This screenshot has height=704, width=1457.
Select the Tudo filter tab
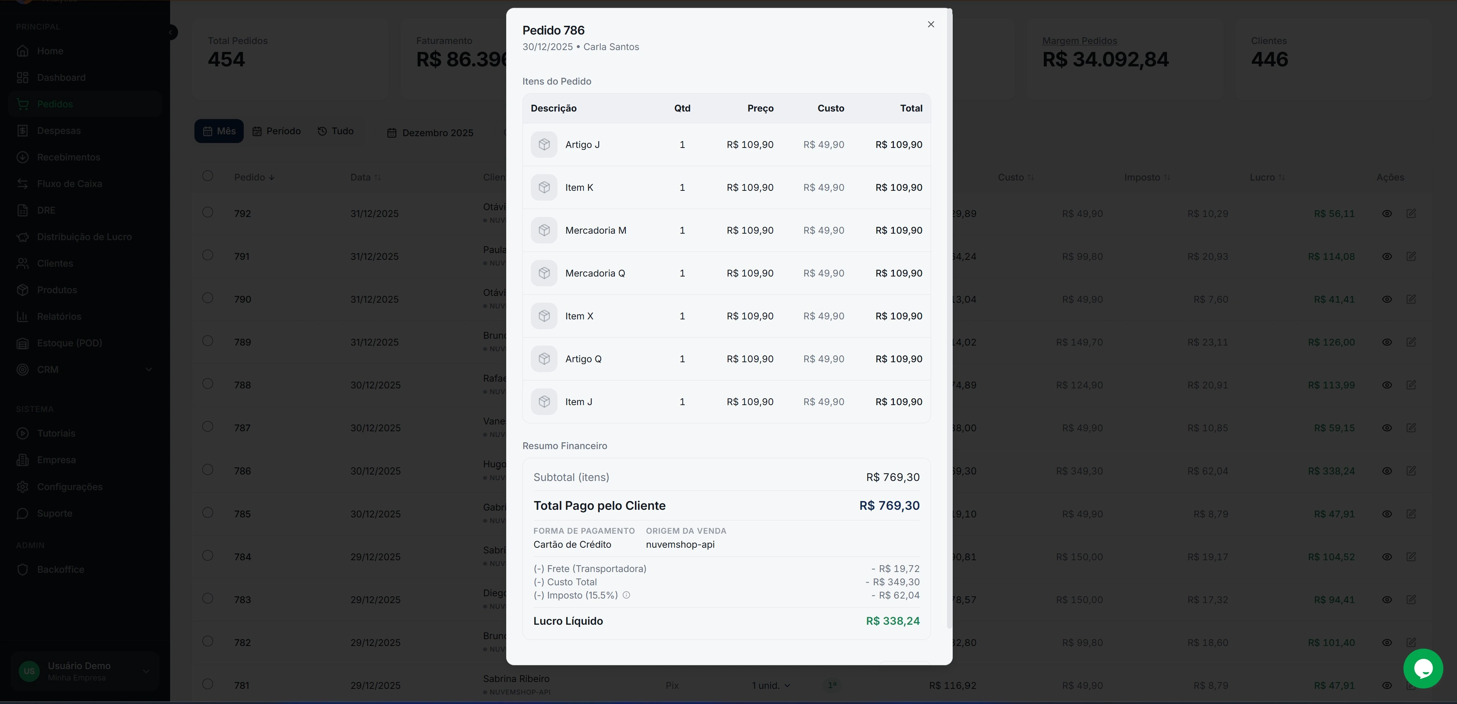tap(335, 131)
